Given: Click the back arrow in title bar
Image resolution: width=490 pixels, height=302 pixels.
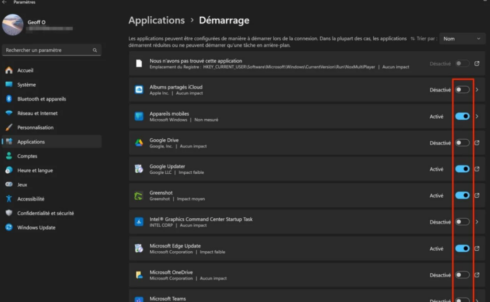Looking at the screenshot, I should [4, 2].
